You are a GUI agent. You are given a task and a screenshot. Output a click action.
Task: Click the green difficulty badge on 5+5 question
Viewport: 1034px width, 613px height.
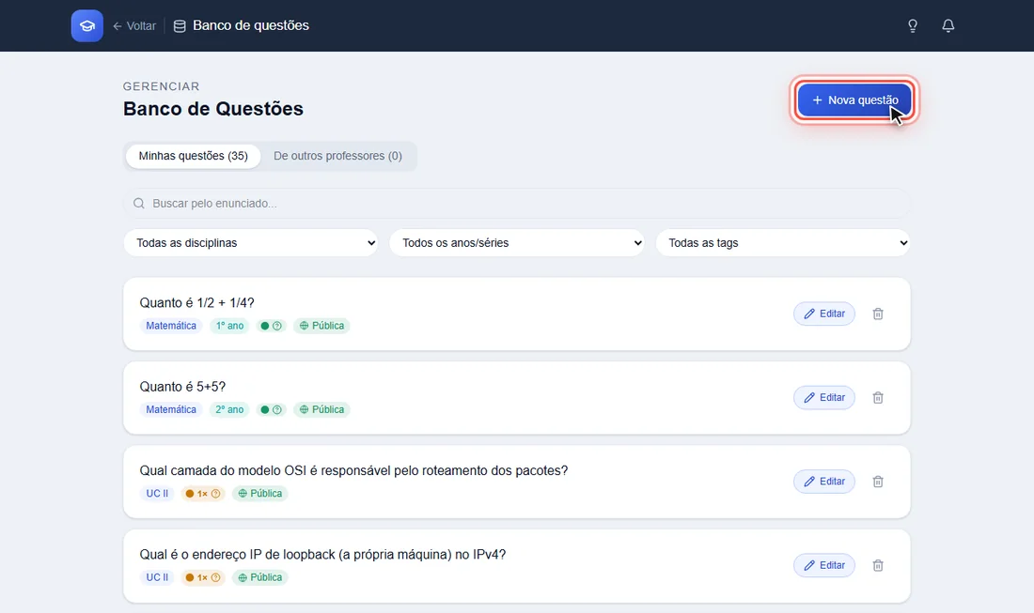point(271,409)
